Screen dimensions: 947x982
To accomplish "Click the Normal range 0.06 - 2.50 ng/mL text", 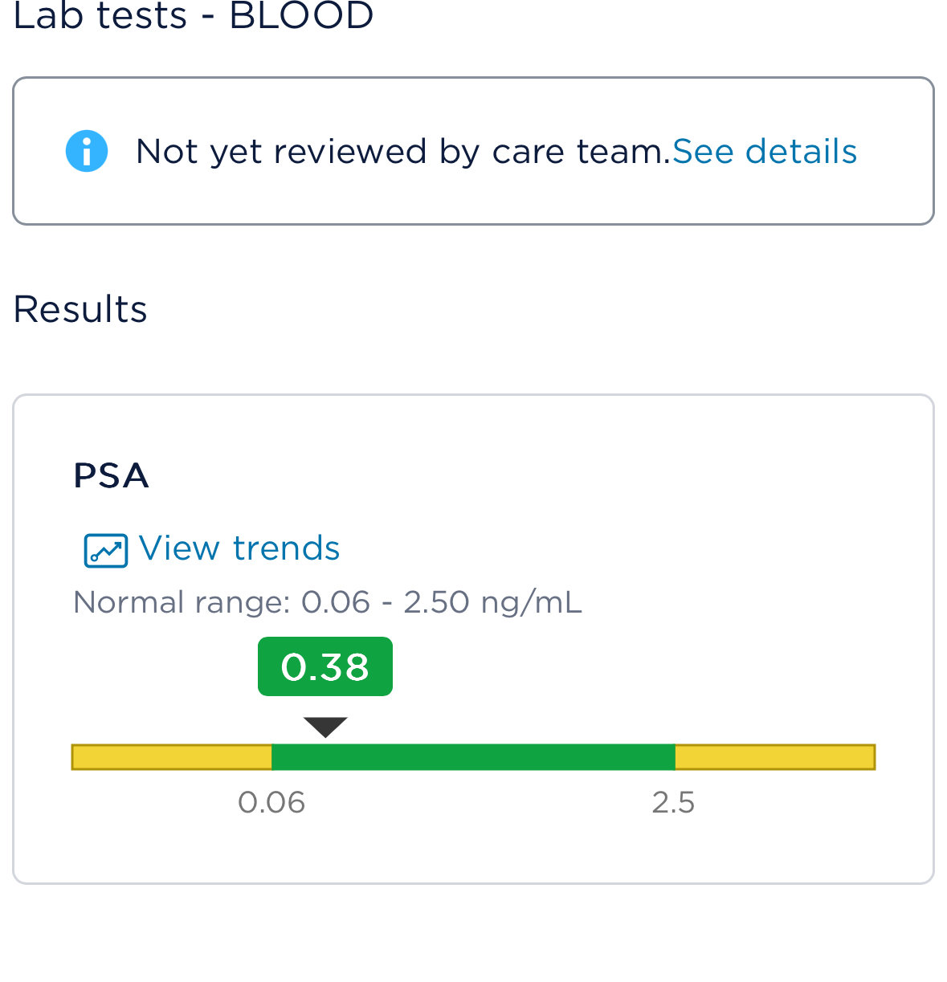I will click(x=327, y=602).
